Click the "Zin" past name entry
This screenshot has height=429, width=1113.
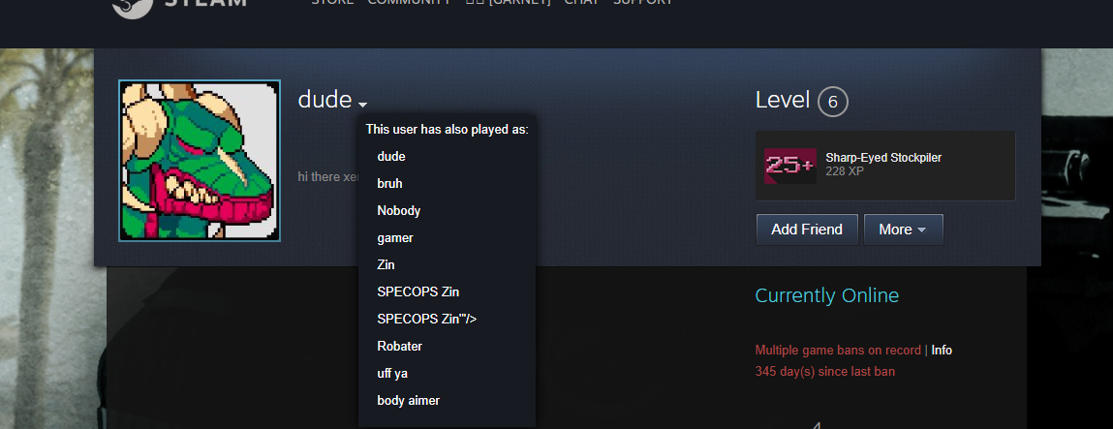coord(386,265)
